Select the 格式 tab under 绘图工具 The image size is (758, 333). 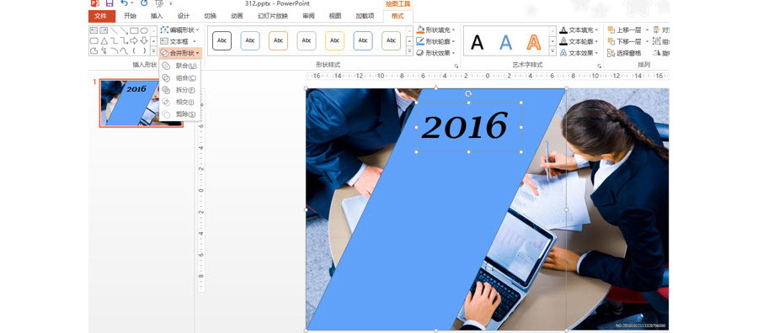398,17
